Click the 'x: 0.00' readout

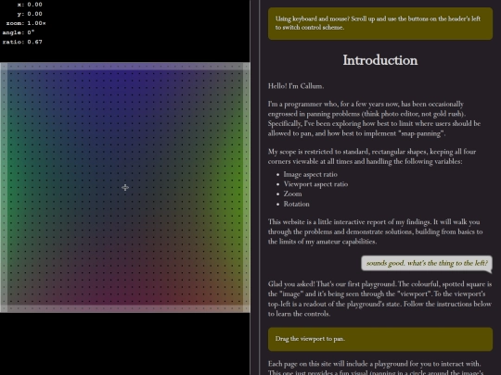point(30,5)
